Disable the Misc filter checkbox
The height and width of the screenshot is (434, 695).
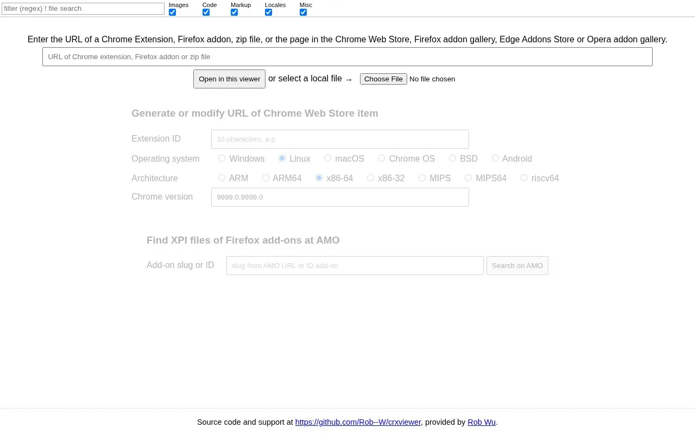click(303, 12)
